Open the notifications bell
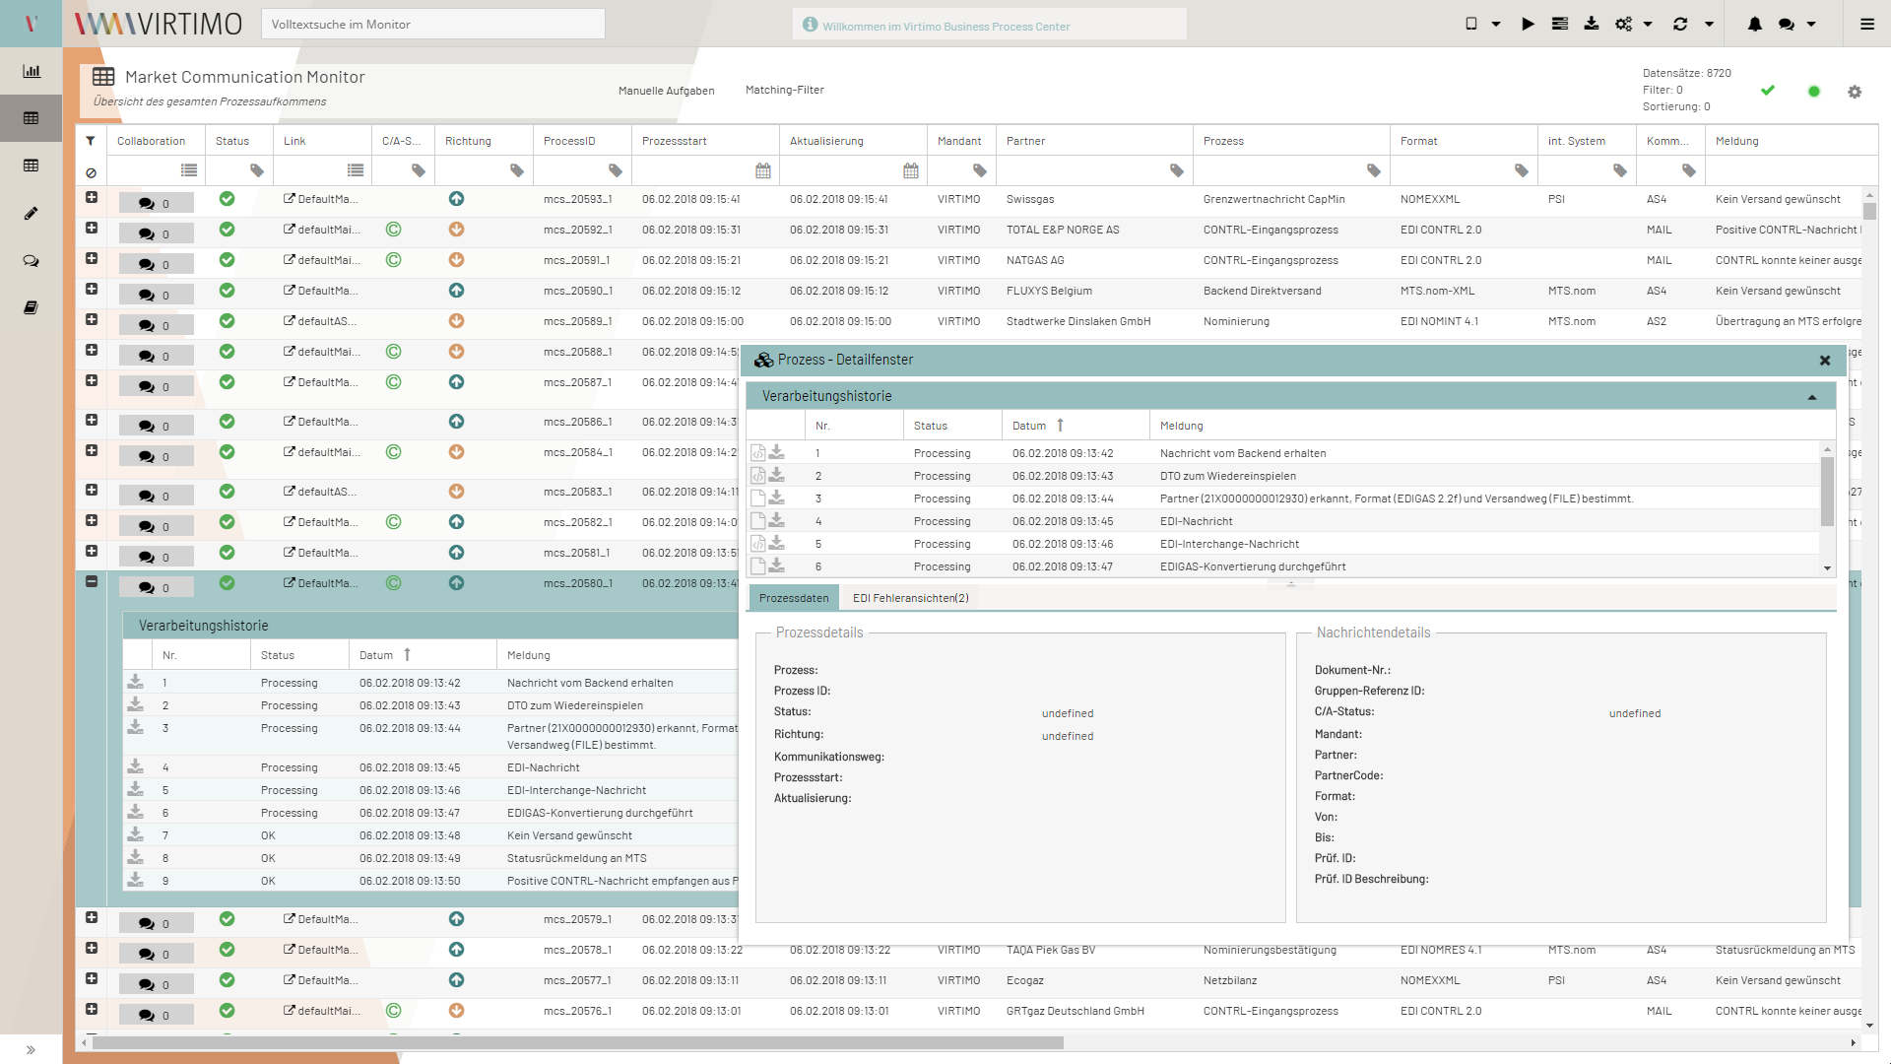 (1755, 24)
